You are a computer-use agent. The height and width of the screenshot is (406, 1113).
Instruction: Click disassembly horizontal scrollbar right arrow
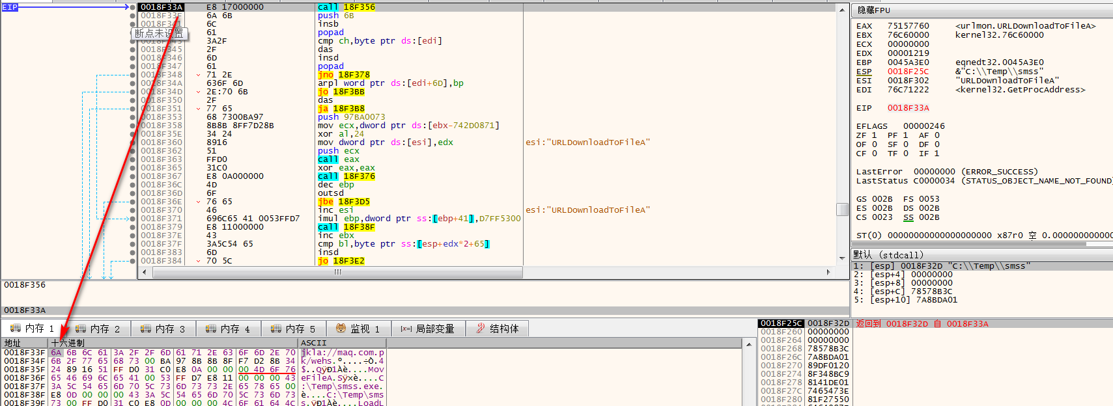click(828, 272)
